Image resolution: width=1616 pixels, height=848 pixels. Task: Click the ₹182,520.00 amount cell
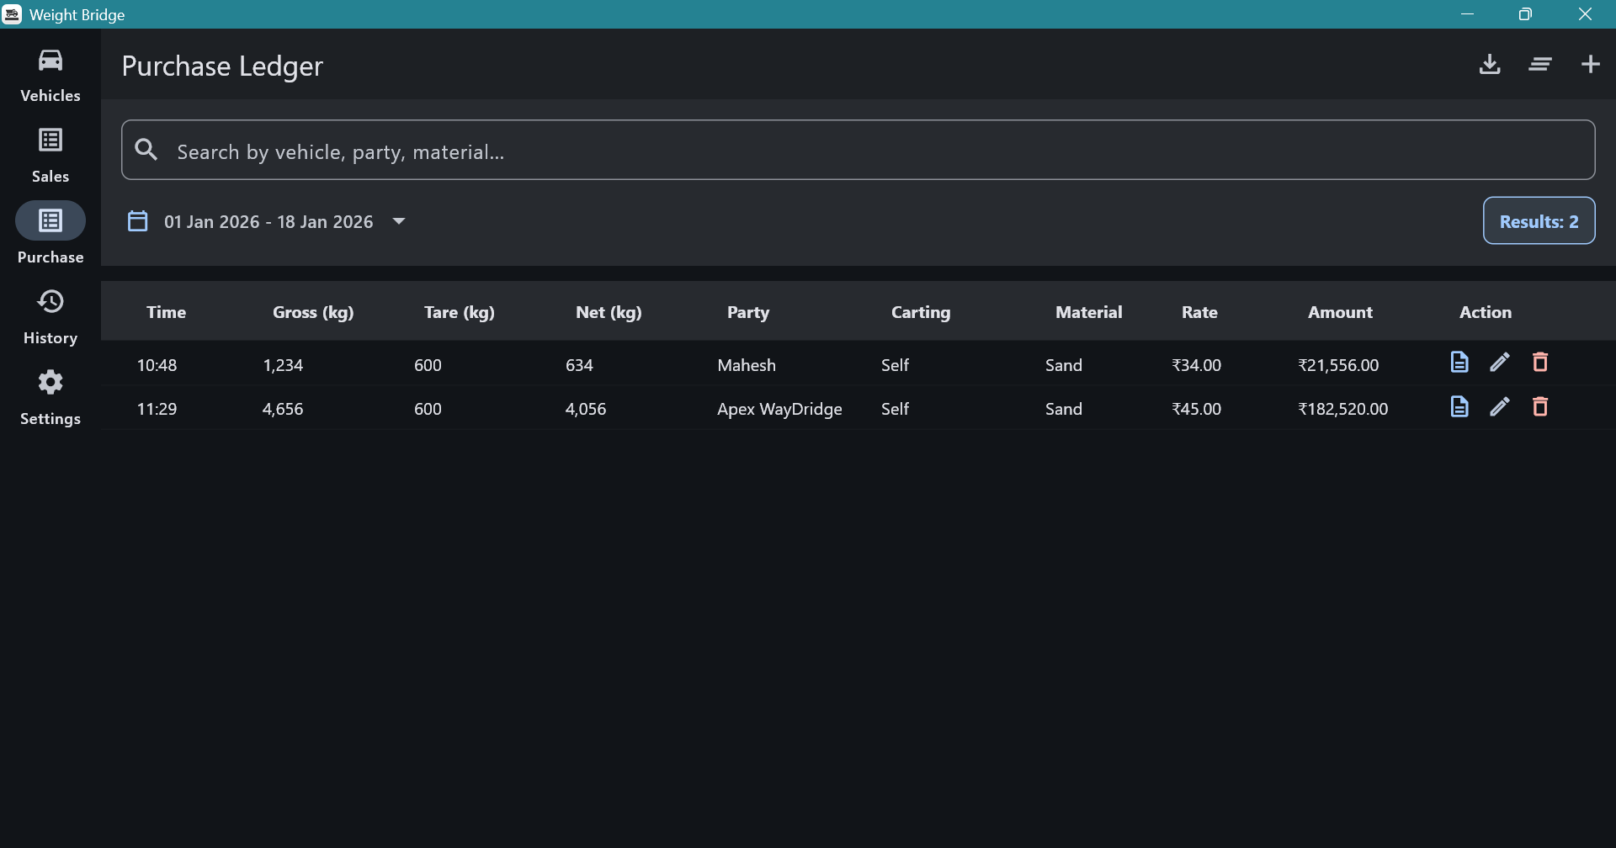tap(1342, 409)
